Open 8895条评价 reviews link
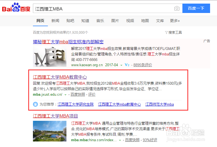 coord(143,65)
